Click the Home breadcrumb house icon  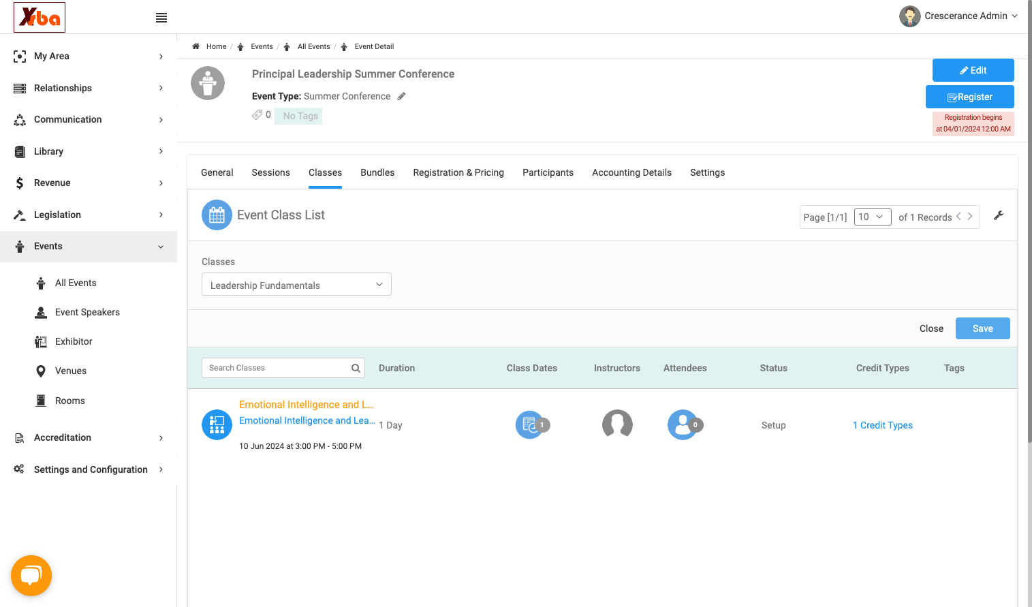pos(196,46)
